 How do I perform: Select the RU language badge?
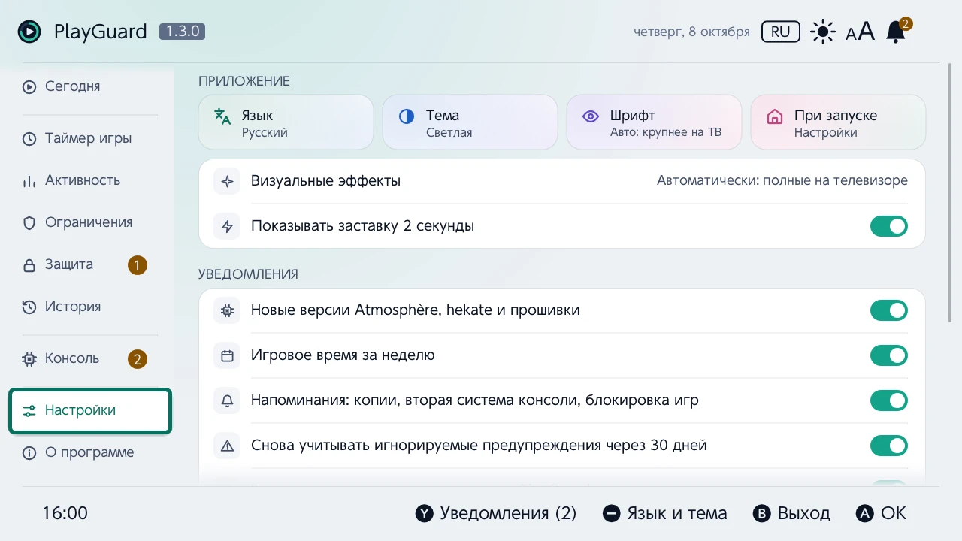(781, 32)
